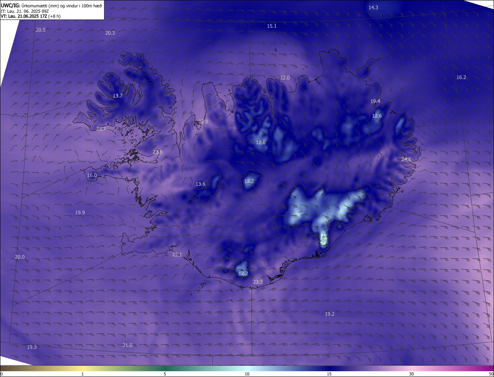Select the 12.2 label right of 13.6
The width and height of the screenshot is (494, 377).
click(x=249, y=181)
